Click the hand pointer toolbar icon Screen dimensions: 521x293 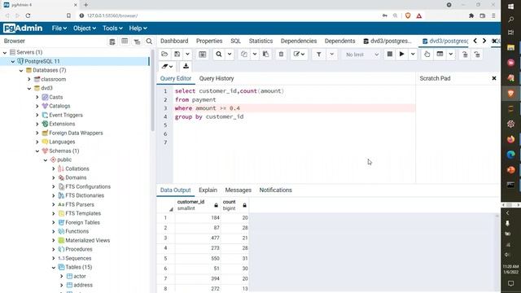coord(427,55)
